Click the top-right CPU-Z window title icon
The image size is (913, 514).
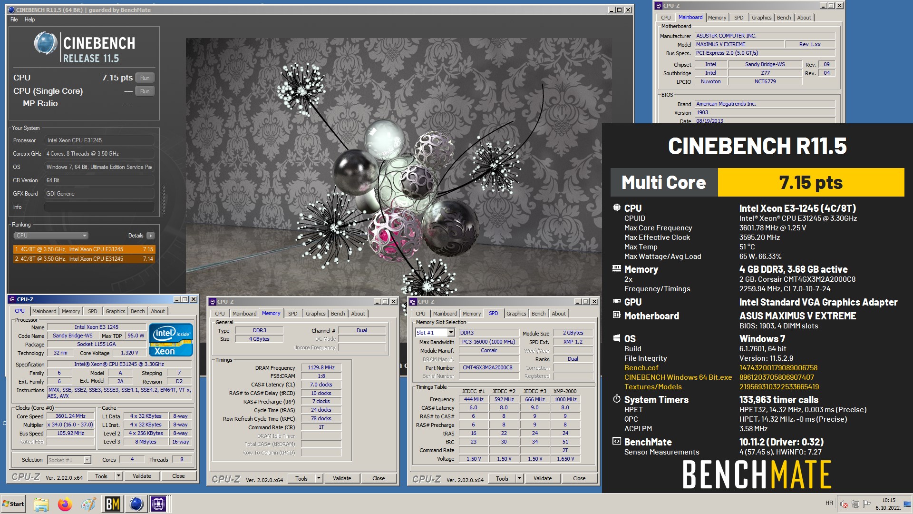659,6
